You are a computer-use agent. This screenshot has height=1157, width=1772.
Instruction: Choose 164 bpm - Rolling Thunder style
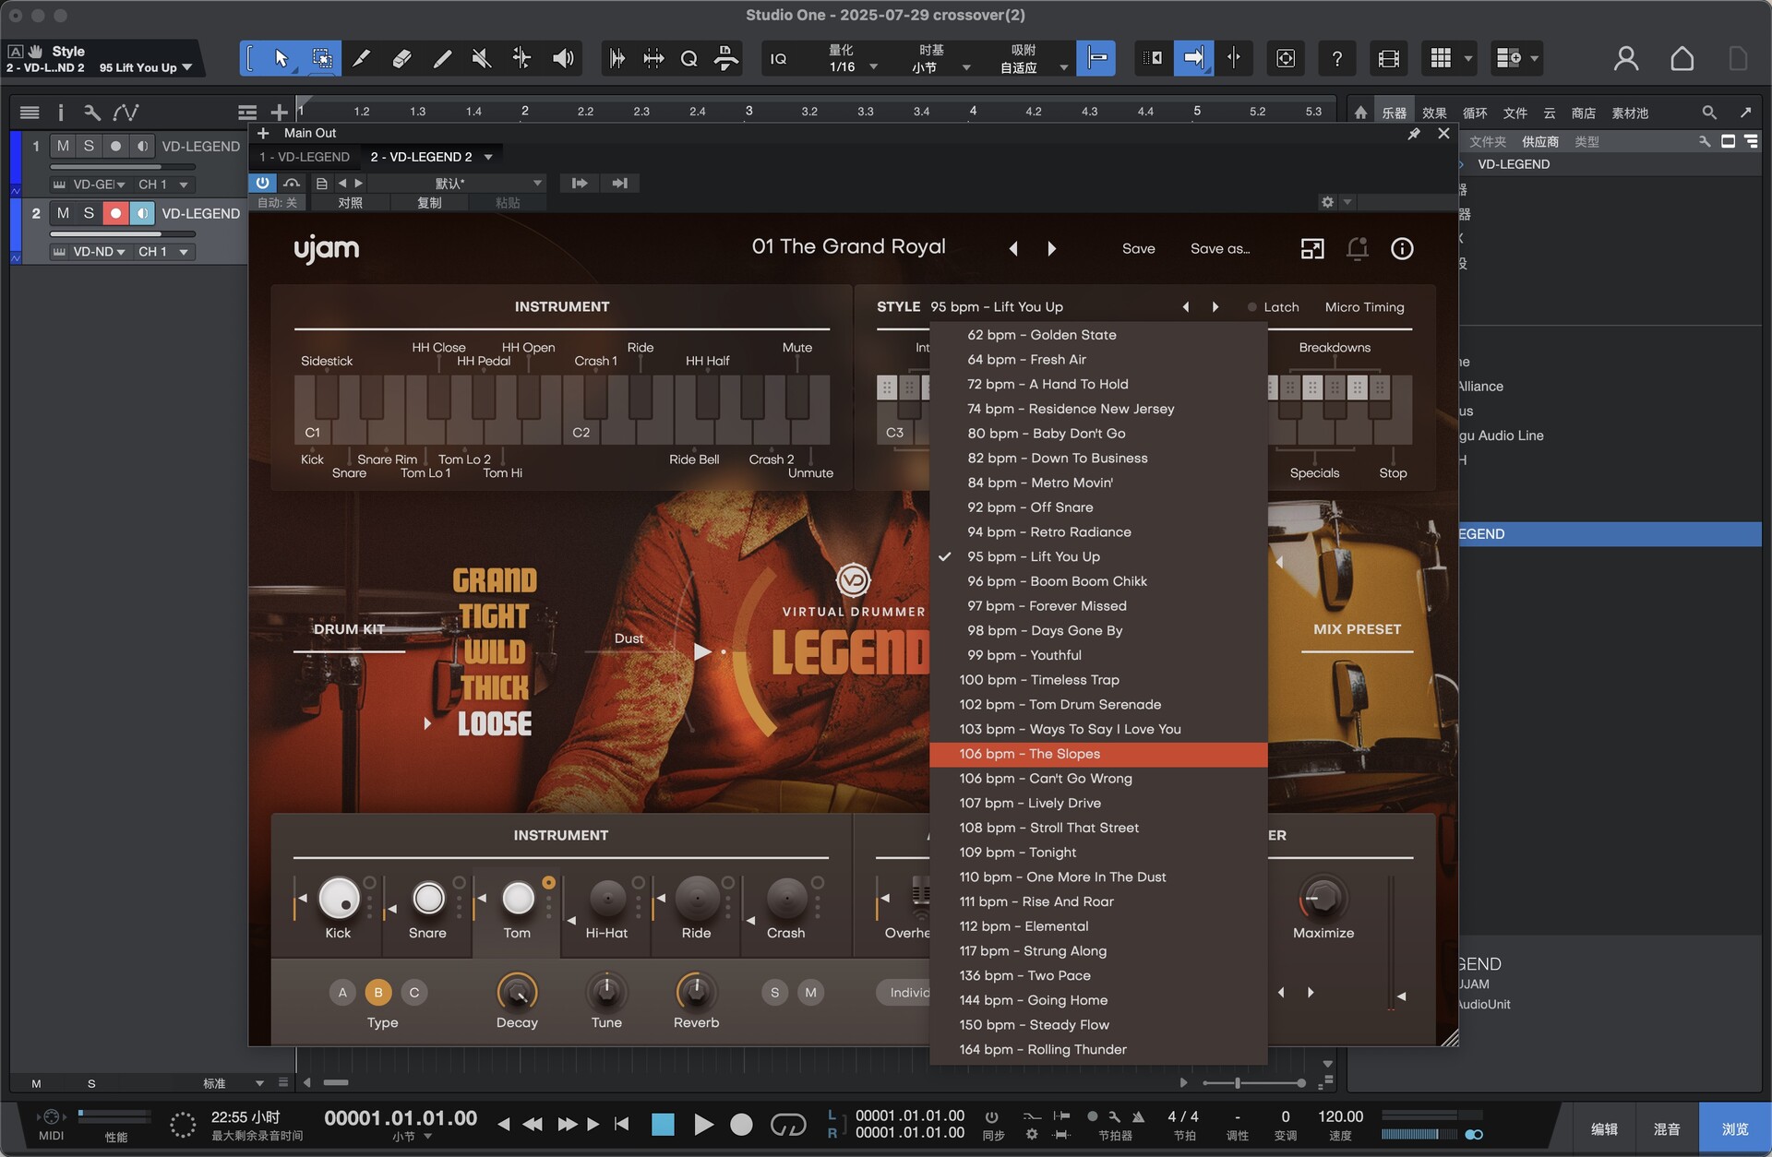(1098, 1049)
